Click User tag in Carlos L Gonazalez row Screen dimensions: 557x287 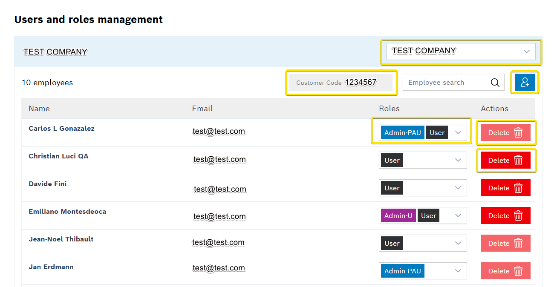coord(437,132)
